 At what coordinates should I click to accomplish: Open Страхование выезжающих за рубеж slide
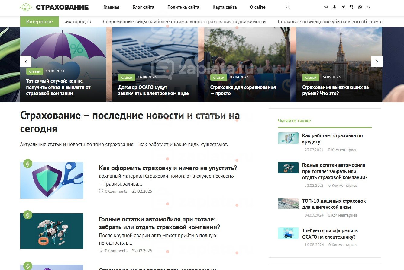[x=335, y=90]
